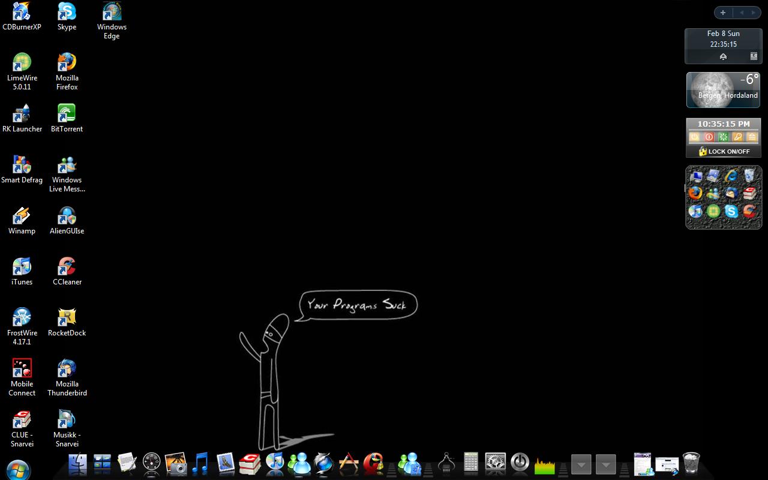Image resolution: width=768 pixels, height=480 pixels.
Task: Open the purple-header window thumbnail in the dock
Action: [643, 463]
